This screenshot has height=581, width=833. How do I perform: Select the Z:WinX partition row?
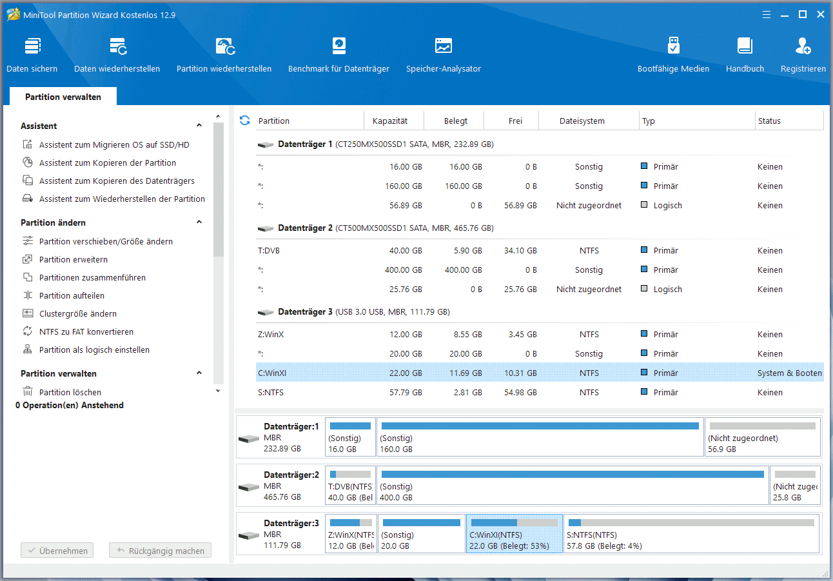540,335
